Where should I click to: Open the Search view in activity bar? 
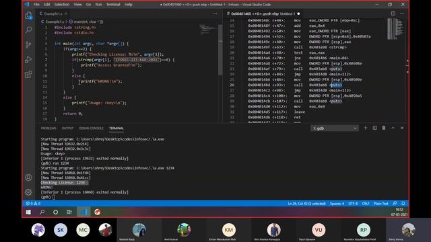tap(28, 30)
